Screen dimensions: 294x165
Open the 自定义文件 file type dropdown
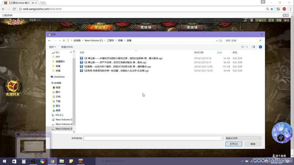pos(243,138)
